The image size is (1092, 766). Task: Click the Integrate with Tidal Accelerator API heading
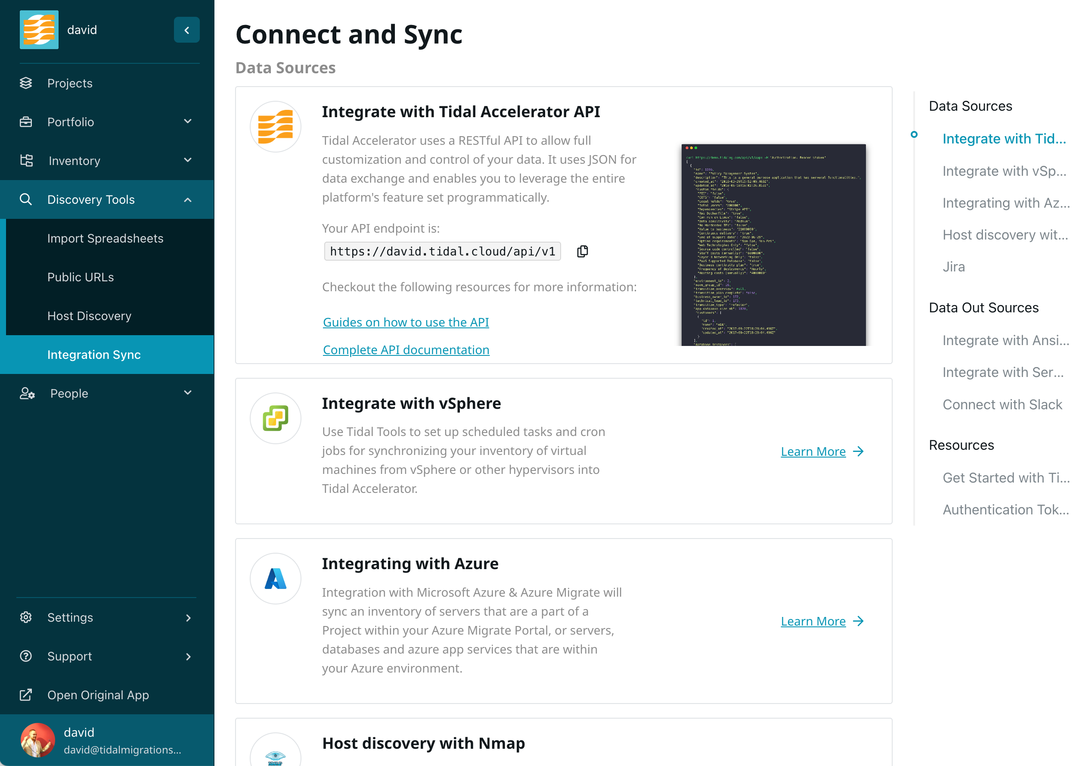461,112
